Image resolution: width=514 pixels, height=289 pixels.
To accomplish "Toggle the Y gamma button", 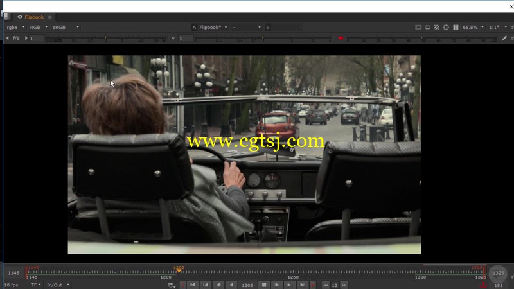I will (x=173, y=39).
